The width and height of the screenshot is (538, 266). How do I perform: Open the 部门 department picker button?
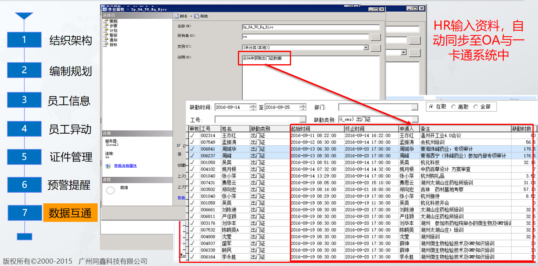(x=414, y=108)
